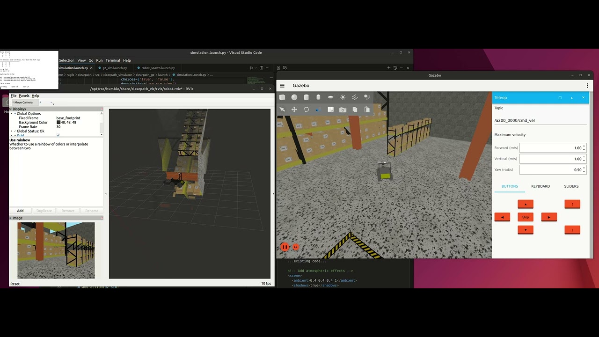The width and height of the screenshot is (599, 337).
Task: Increase the Vertical velocity stepper
Action: coord(584,157)
